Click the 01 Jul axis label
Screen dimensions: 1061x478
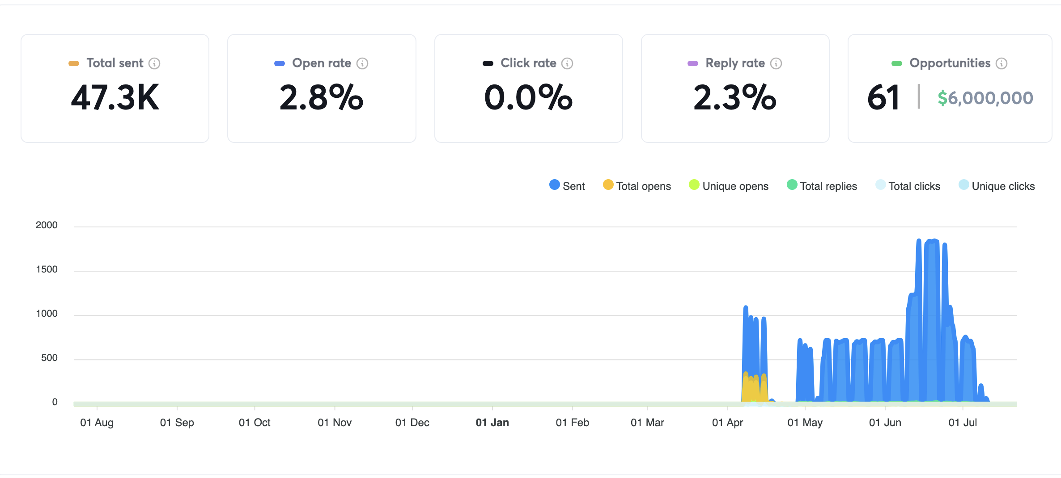pos(963,423)
